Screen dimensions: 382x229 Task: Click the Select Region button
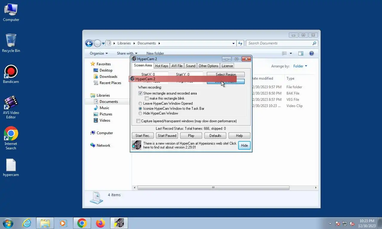[x=226, y=74]
